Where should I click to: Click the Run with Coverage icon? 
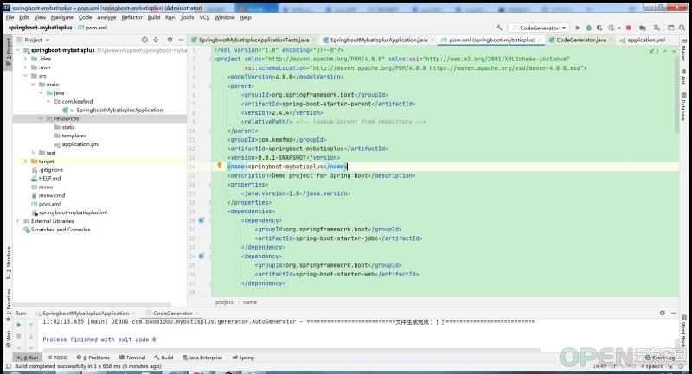coord(599,28)
